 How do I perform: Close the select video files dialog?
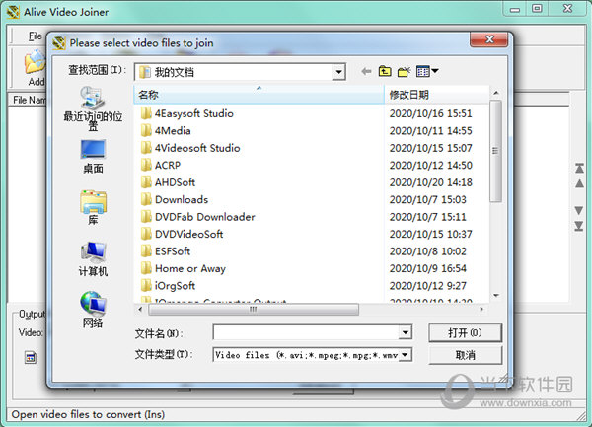click(x=489, y=39)
